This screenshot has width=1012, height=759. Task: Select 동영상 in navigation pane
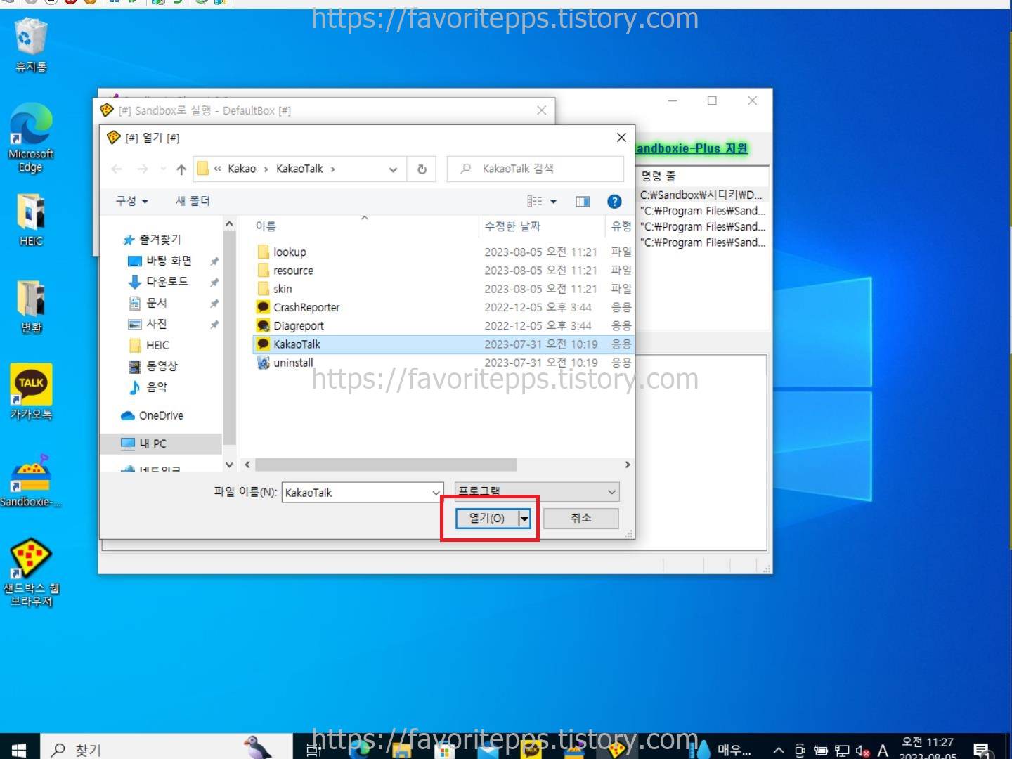pyautogui.click(x=162, y=366)
